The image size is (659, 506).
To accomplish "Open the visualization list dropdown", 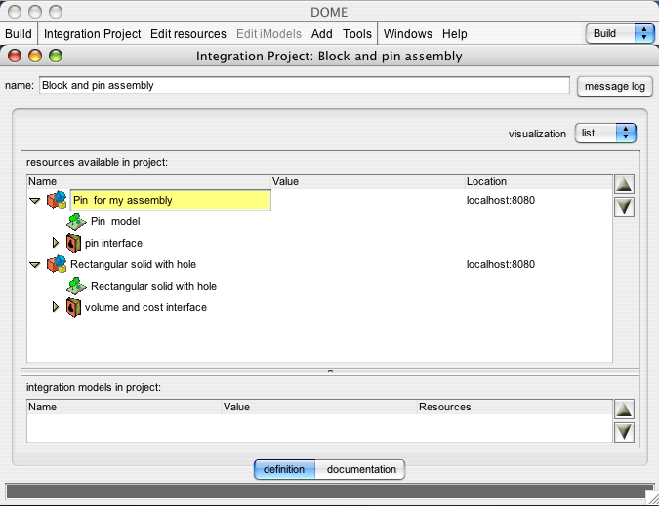I will pos(605,134).
